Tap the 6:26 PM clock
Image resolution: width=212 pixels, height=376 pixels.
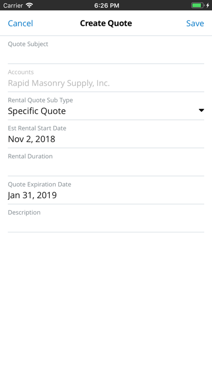(107, 5)
